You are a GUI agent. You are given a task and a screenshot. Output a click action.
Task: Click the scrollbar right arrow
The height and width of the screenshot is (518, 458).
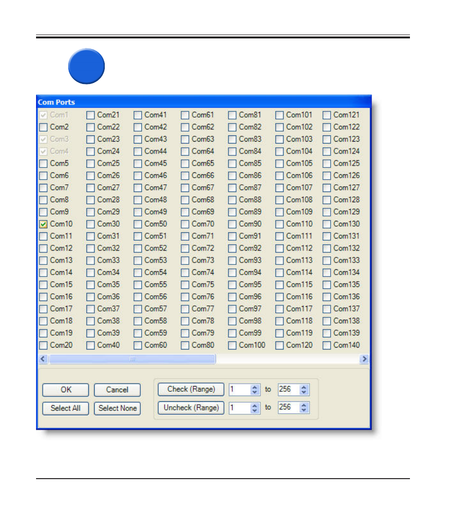pos(364,359)
